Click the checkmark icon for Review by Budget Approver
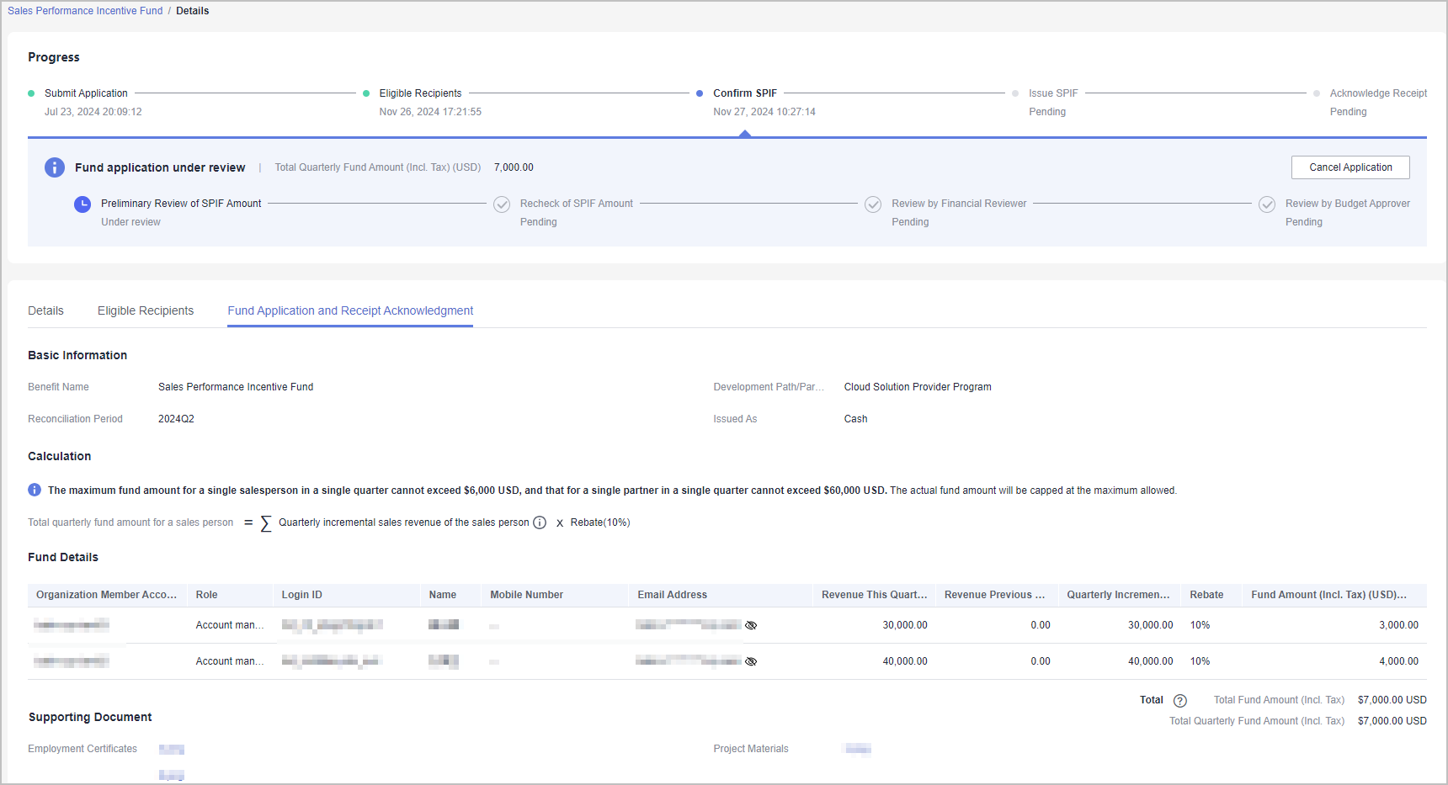 coord(1267,204)
